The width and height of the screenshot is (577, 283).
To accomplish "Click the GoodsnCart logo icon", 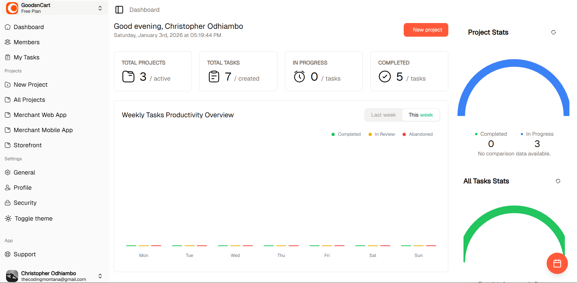I will [12, 8].
